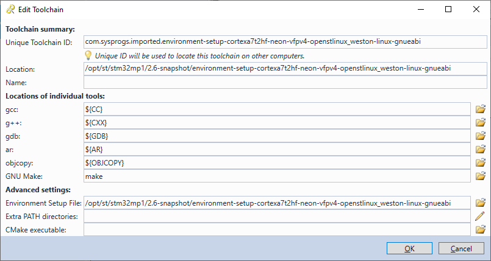Click the 'Toolchain summary:' heading
The height and width of the screenshot is (261, 491).
[x=40, y=29]
